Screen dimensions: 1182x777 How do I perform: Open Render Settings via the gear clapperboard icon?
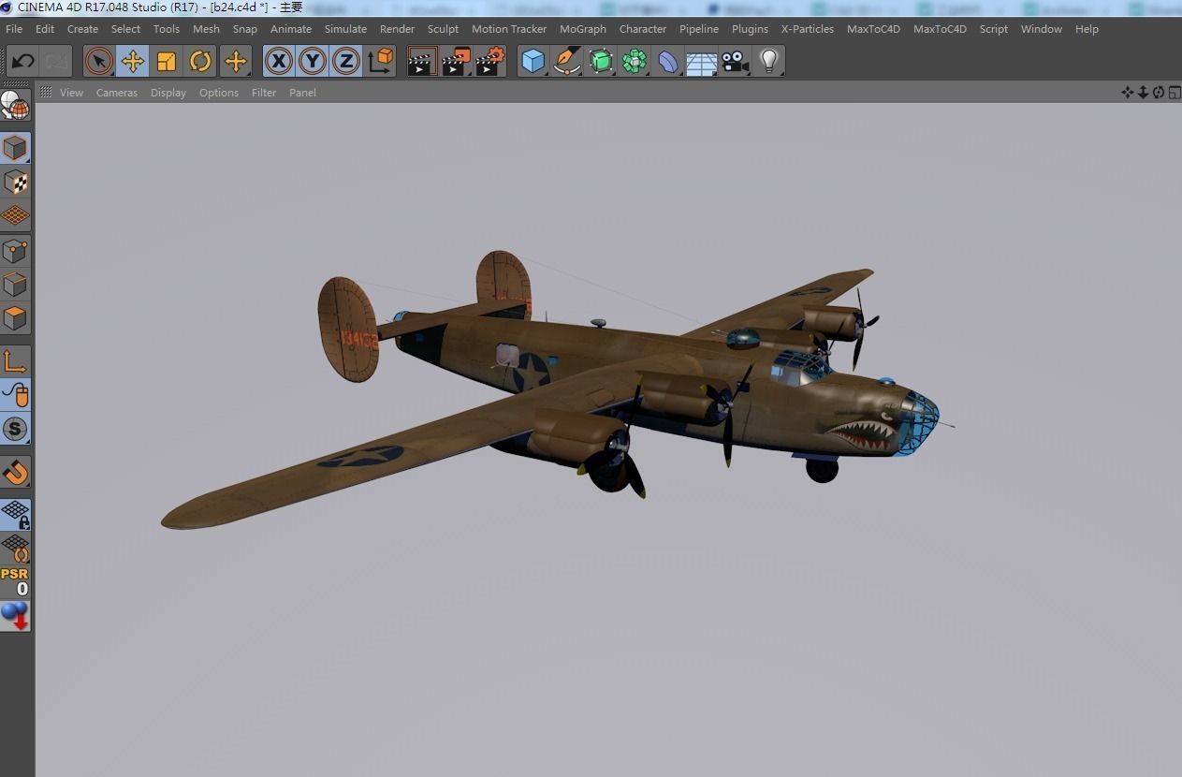[490, 62]
